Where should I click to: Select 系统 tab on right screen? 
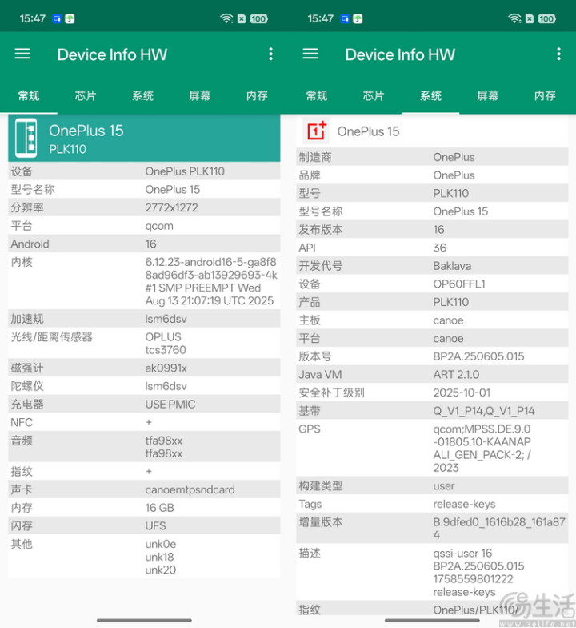tap(430, 95)
